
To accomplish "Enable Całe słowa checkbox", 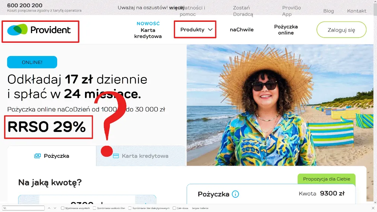I will [x=174, y=208].
